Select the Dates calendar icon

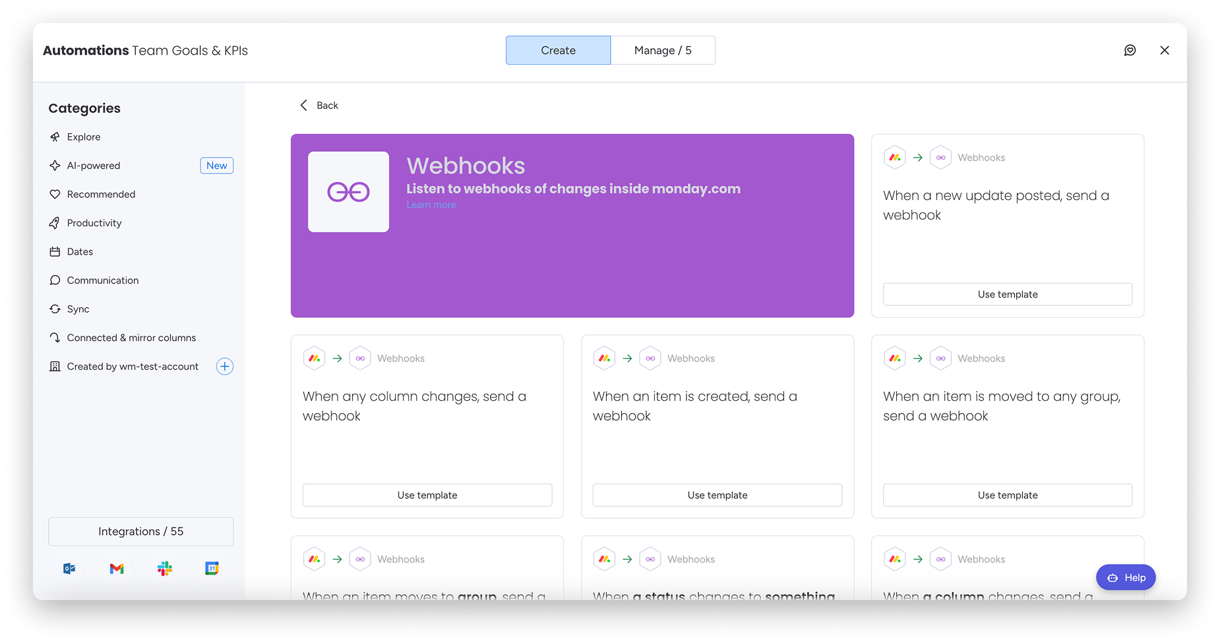pyautogui.click(x=55, y=251)
